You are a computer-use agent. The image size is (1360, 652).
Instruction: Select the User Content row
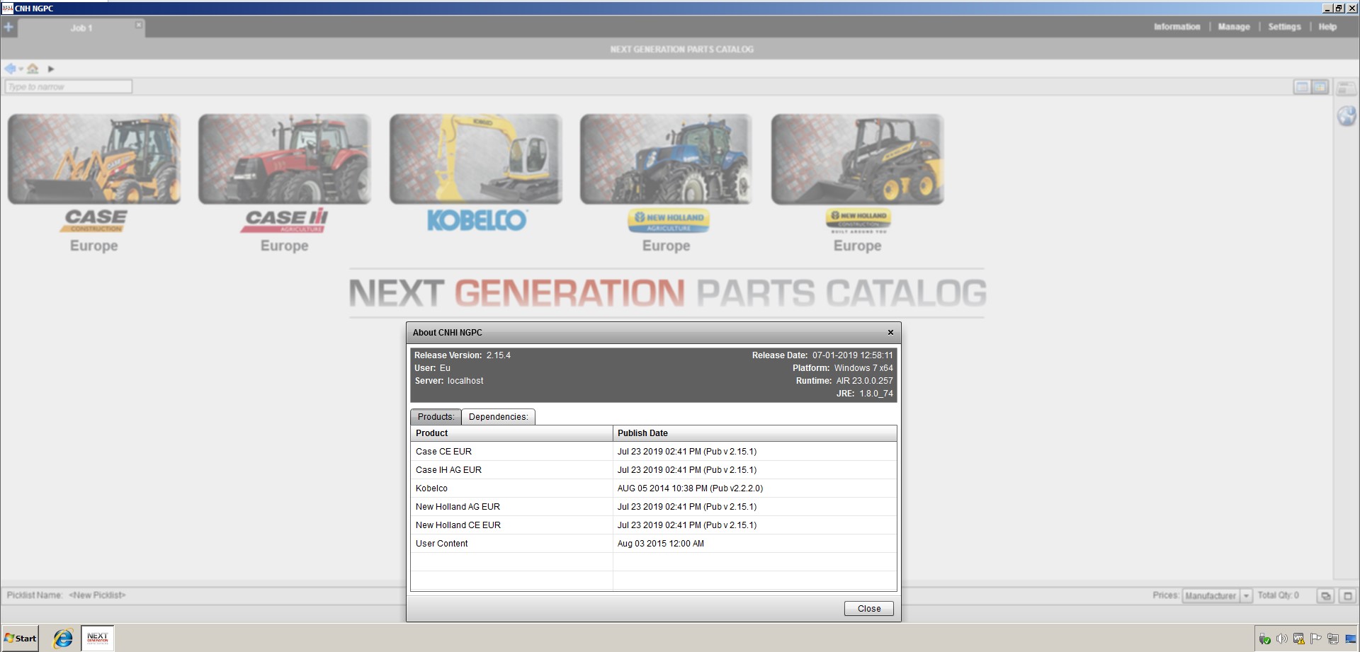pos(654,544)
